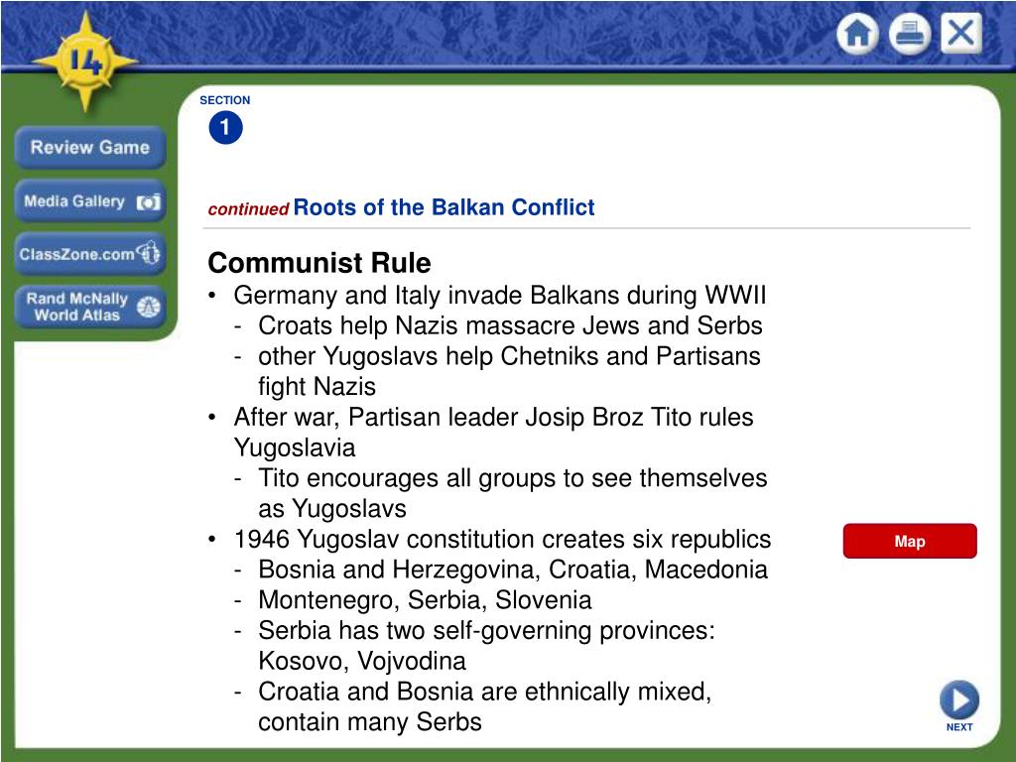Close the presentation with the X icon
The height and width of the screenshot is (762, 1016).
point(960,33)
